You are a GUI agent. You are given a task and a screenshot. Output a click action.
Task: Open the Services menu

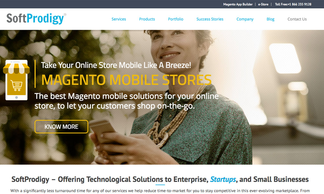click(119, 19)
